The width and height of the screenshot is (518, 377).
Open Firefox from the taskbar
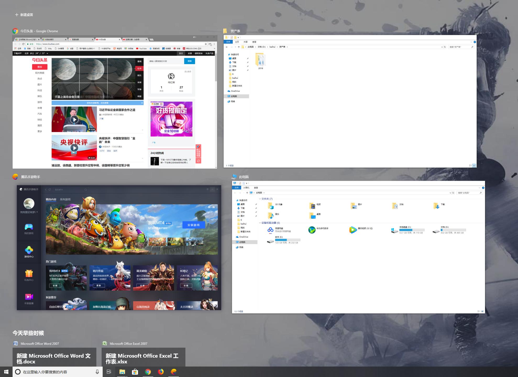tap(161, 372)
